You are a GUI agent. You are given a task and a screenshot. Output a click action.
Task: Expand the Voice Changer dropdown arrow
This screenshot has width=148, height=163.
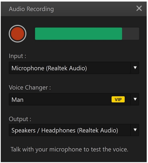point(135,99)
